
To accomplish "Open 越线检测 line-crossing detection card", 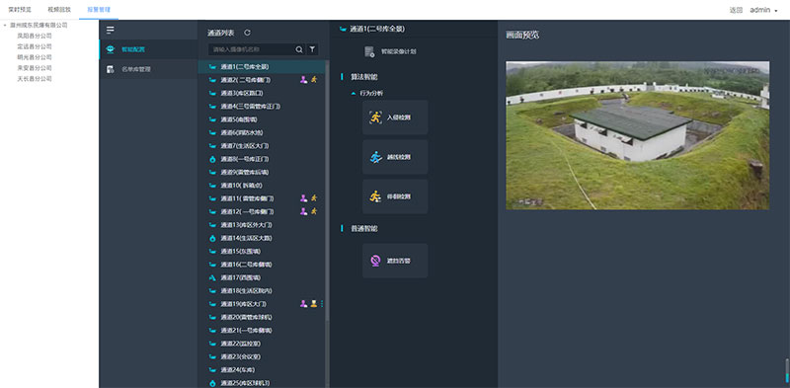I will (395, 157).
